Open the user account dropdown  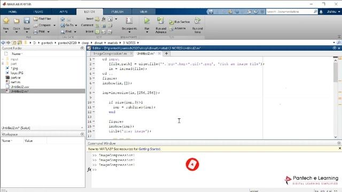click(x=333, y=12)
